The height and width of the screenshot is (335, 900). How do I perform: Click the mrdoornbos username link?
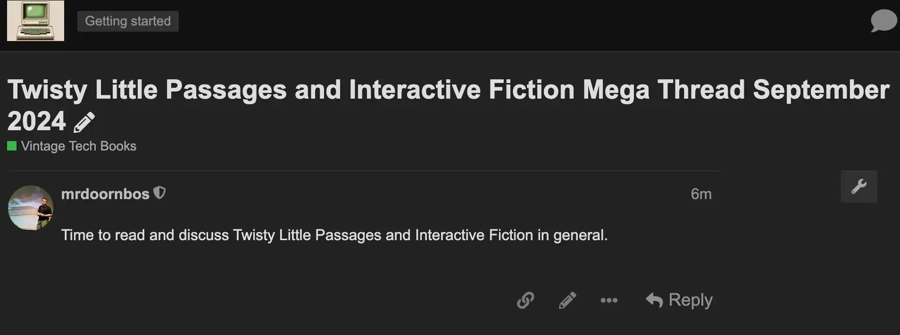105,194
